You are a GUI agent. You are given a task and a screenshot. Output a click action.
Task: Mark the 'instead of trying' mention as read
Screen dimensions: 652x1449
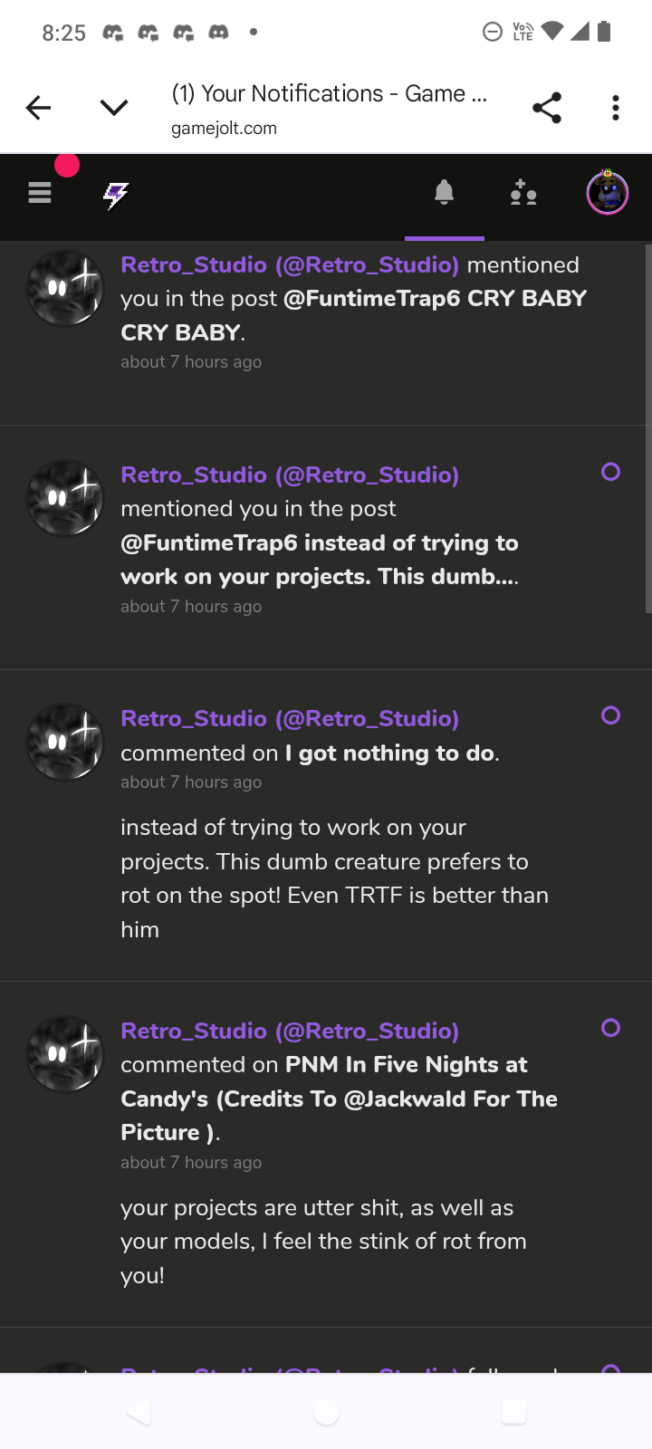pyautogui.click(x=611, y=472)
